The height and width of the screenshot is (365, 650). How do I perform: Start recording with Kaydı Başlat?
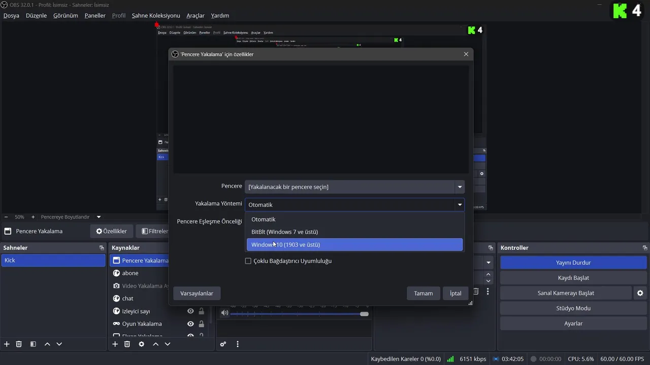(x=573, y=278)
